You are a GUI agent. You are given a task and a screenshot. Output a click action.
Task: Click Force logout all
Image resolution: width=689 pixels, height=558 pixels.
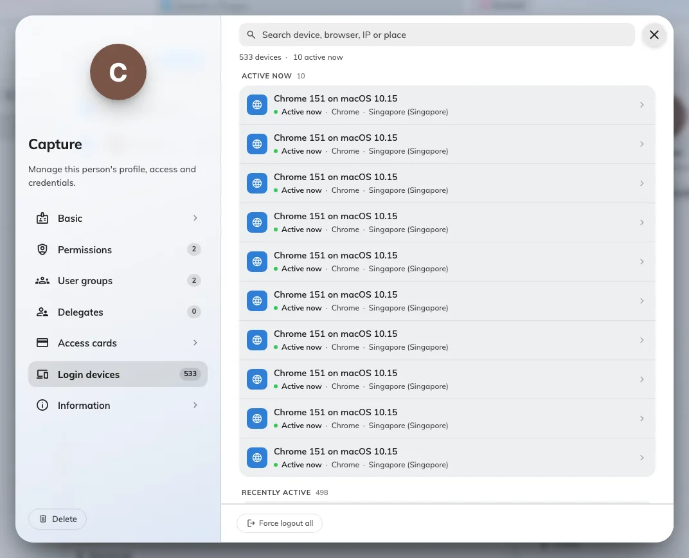click(x=280, y=523)
